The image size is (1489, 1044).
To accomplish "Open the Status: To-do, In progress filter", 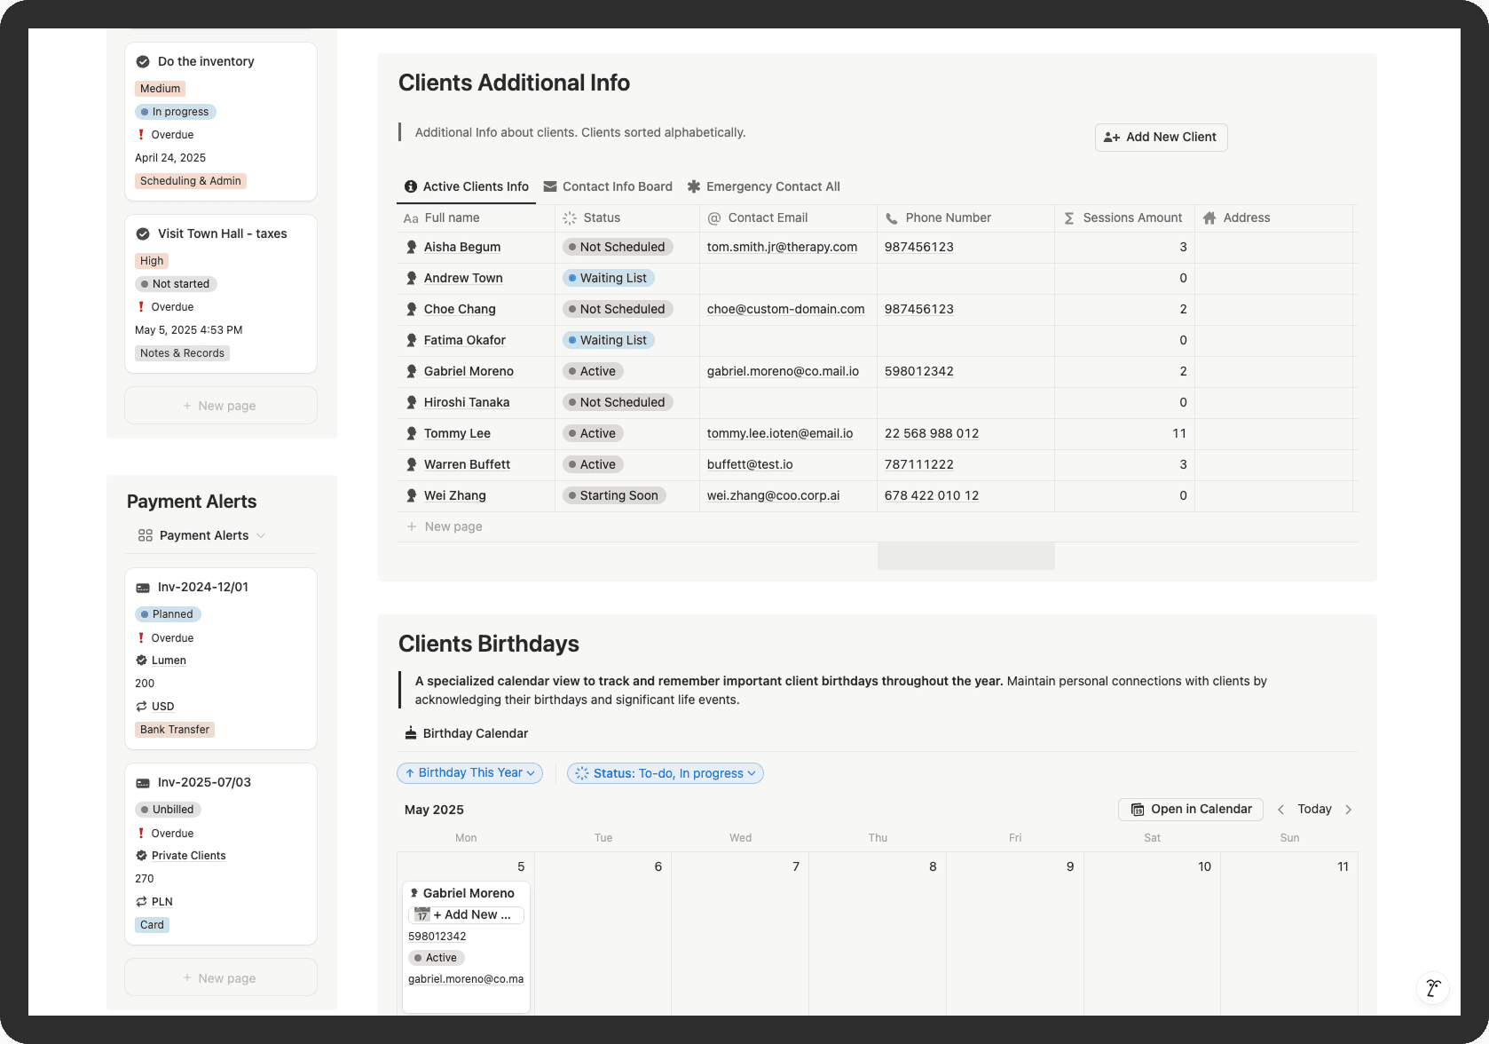I will click(665, 773).
